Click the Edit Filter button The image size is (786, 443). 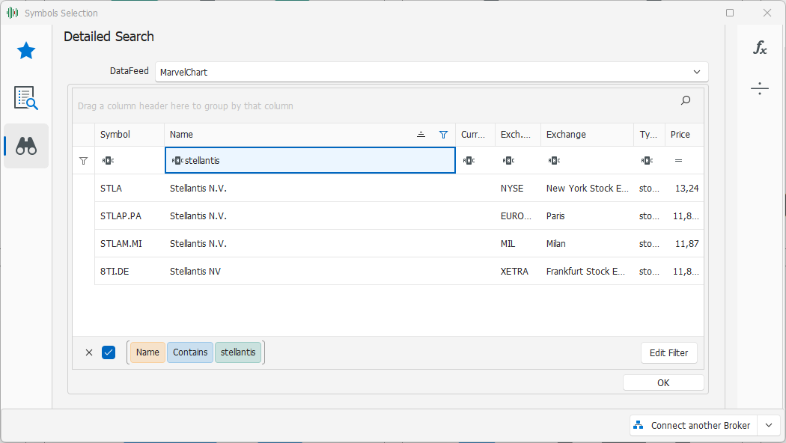coord(668,352)
